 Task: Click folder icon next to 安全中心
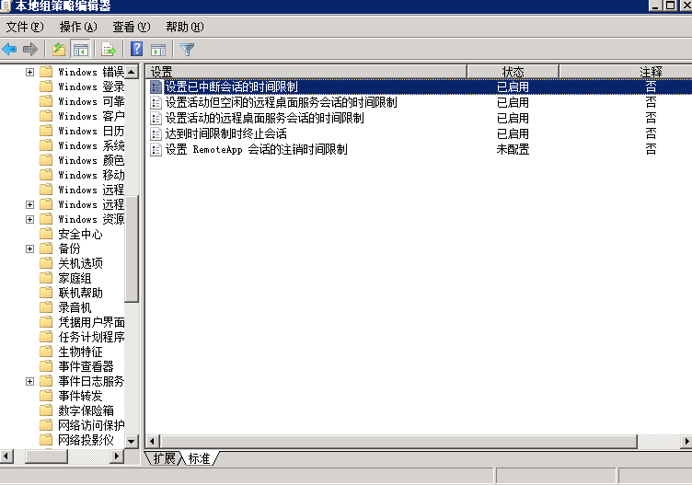46,234
